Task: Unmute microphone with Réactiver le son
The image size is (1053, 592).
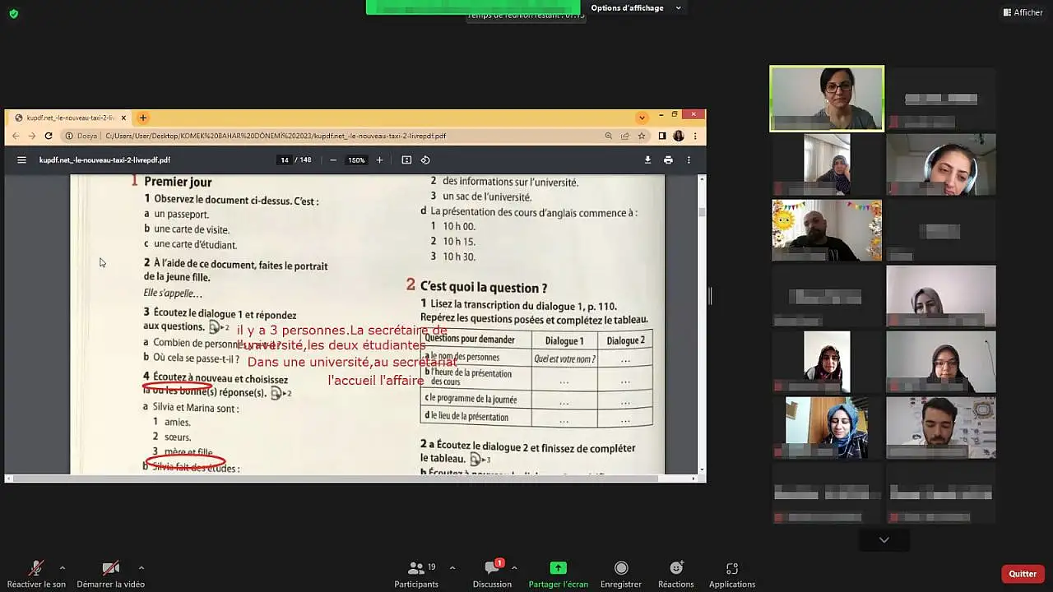Action: point(36,568)
